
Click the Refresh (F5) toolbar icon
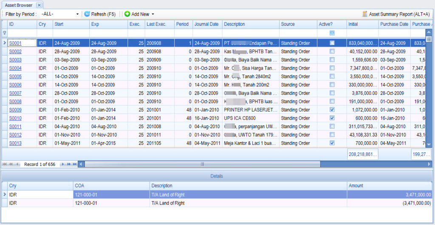coord(87,14)
